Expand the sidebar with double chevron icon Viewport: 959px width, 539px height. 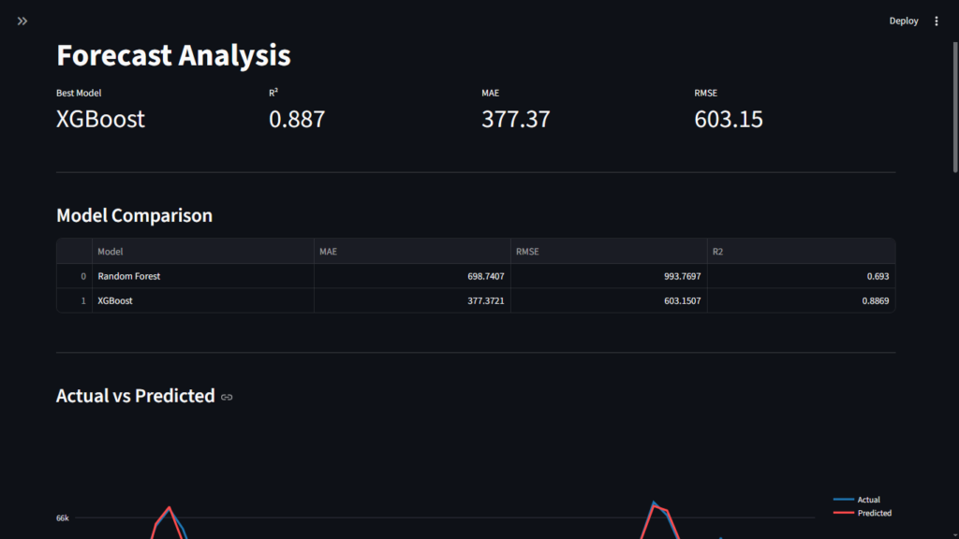pos(22,21)
